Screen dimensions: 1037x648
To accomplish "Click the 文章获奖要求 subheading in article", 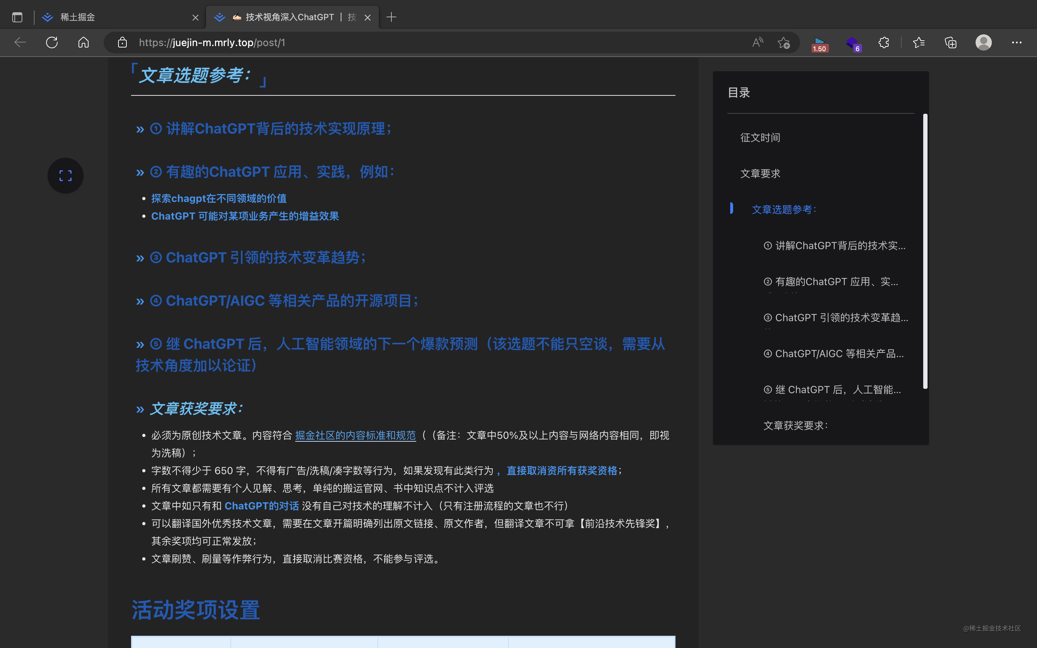I will tap(197, 409).
